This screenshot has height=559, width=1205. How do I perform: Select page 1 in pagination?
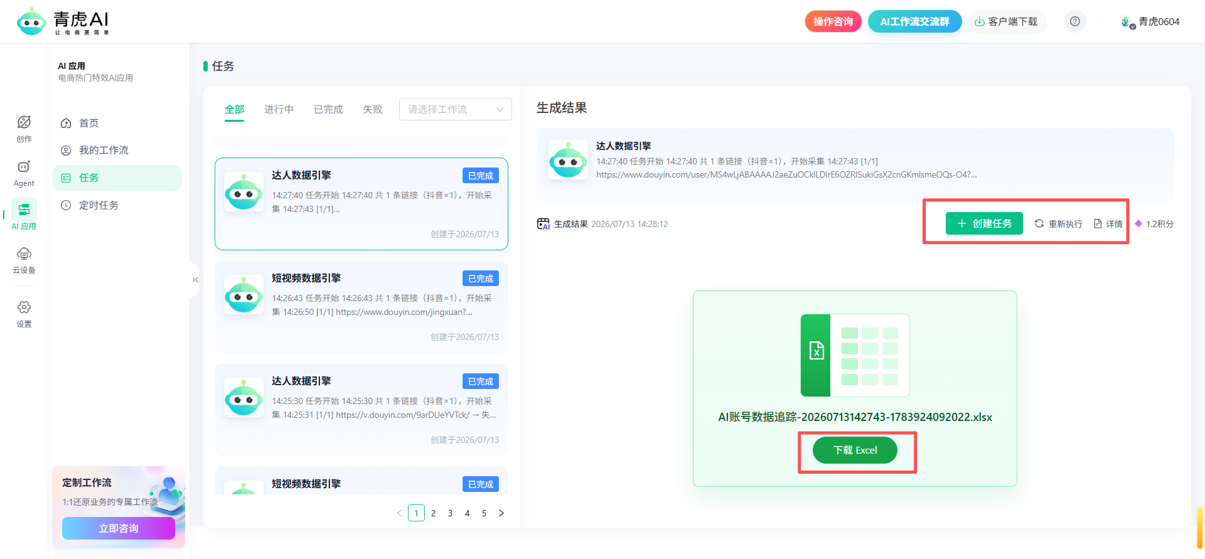416,513
